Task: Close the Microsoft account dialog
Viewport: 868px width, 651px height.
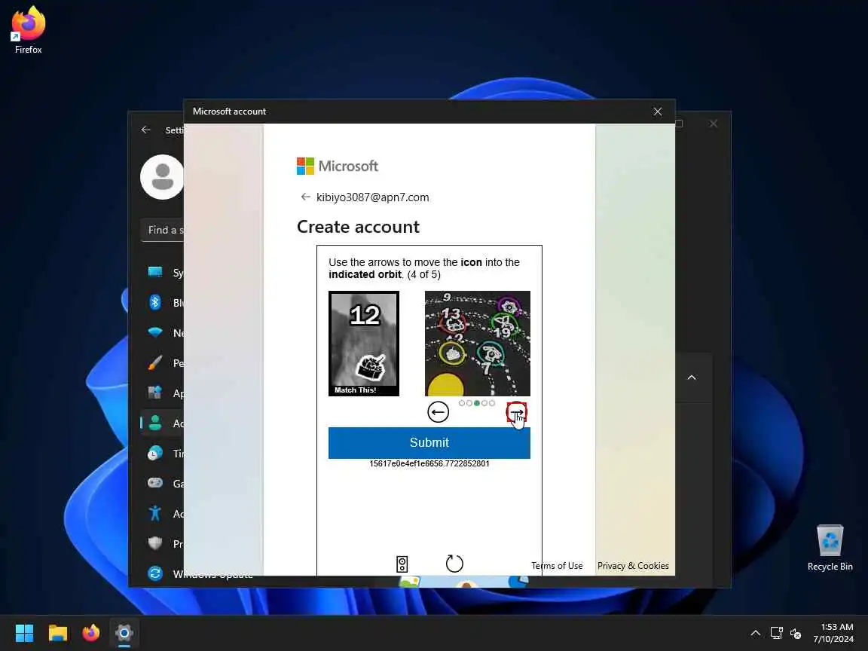Action: (x=658, y=112)
